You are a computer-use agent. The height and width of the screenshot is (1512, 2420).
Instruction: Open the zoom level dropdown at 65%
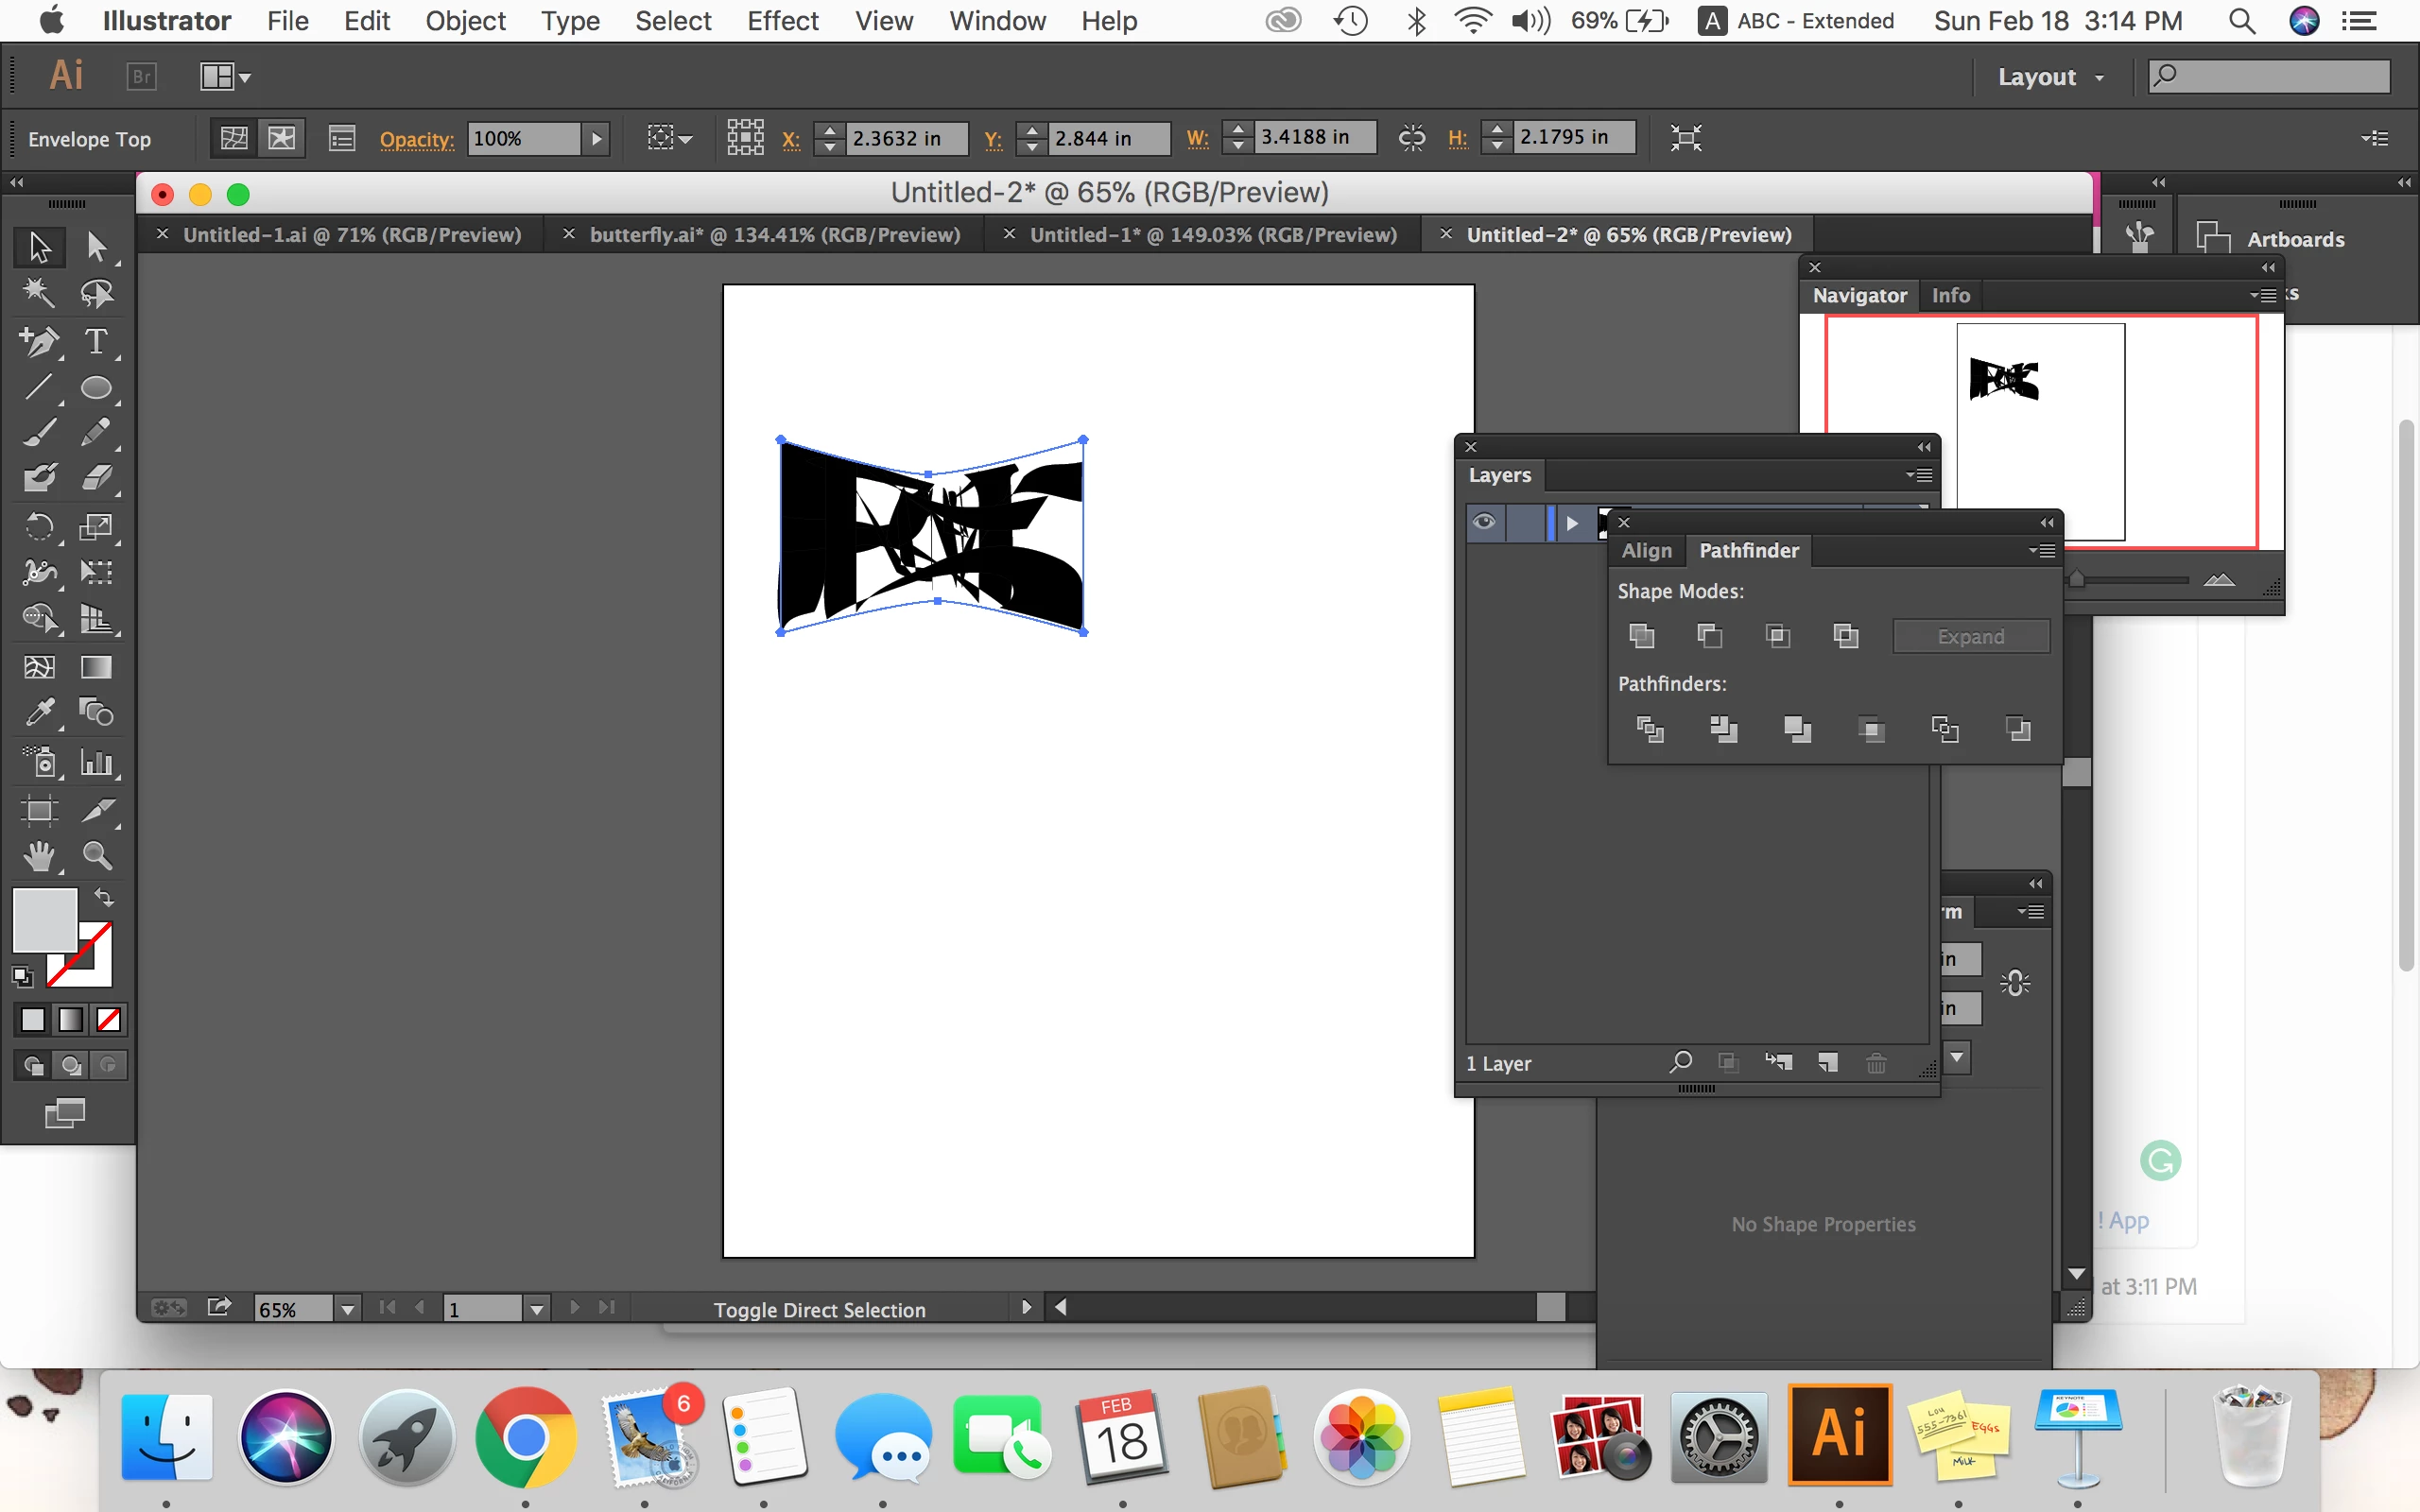pos(347,1309)
